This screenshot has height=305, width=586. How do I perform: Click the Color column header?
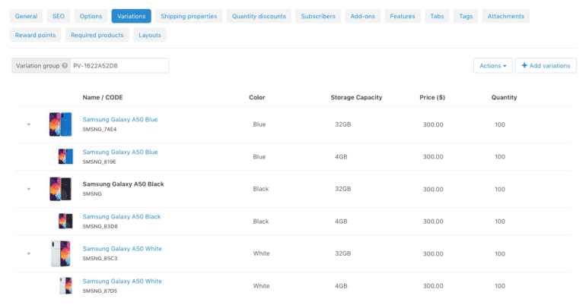(256, 97)
